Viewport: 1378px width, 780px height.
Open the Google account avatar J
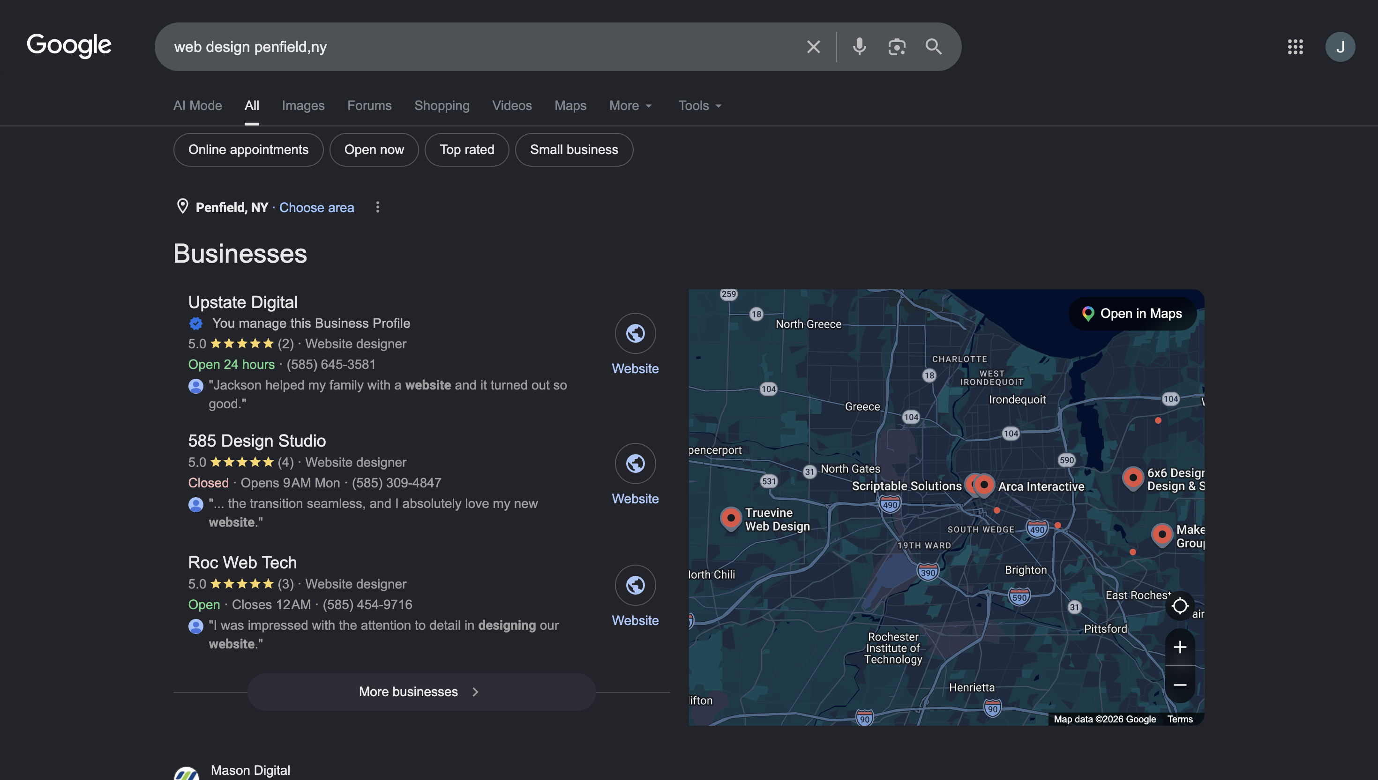tap(1340, 47)
